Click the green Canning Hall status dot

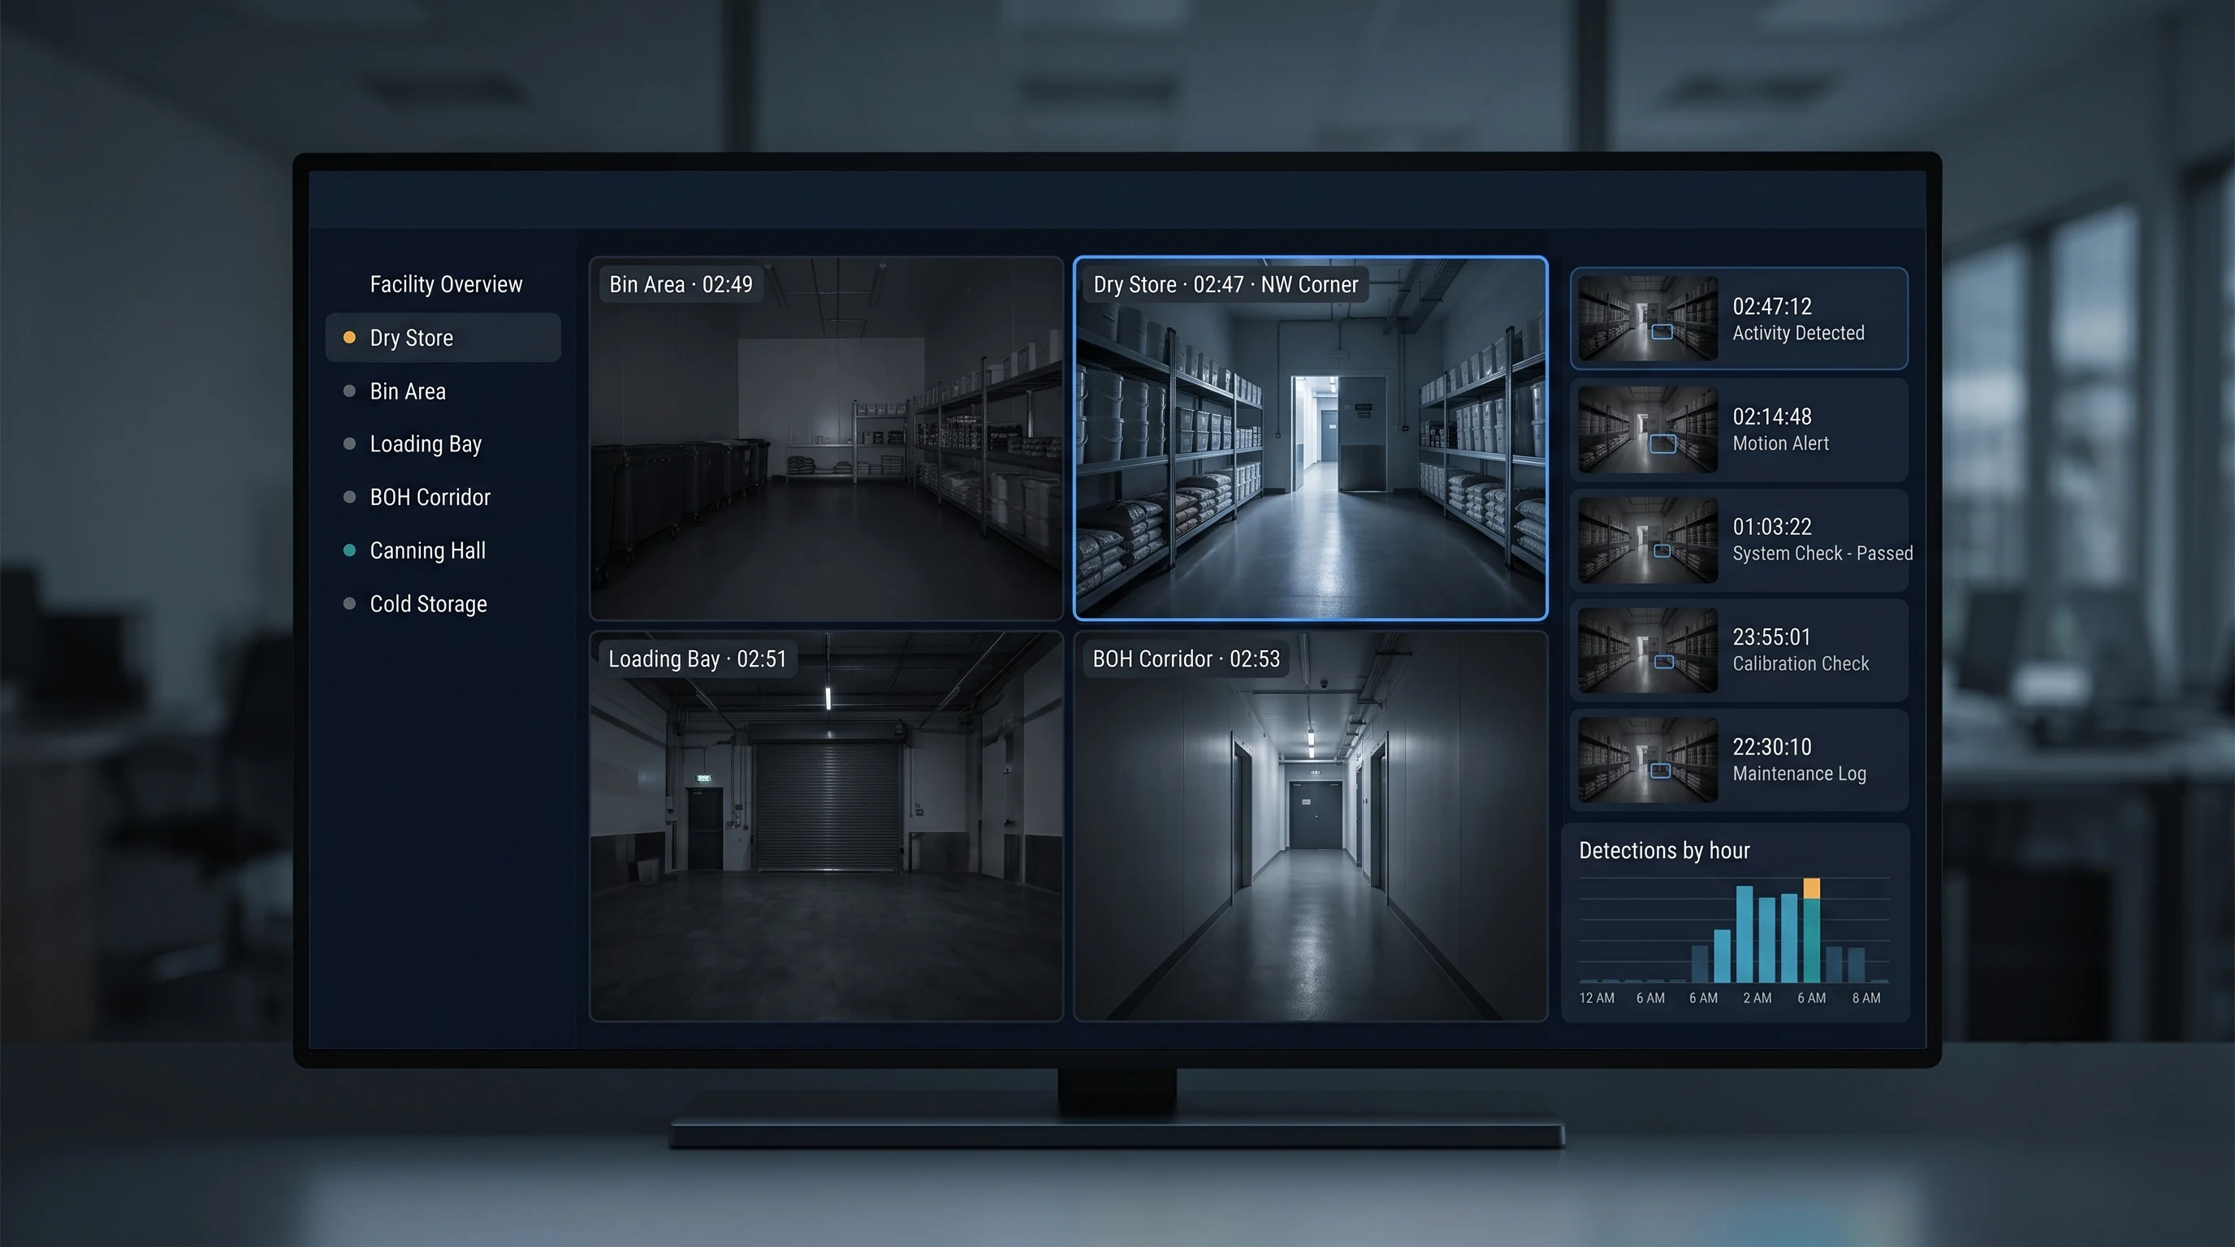click(x=350, y=550)
